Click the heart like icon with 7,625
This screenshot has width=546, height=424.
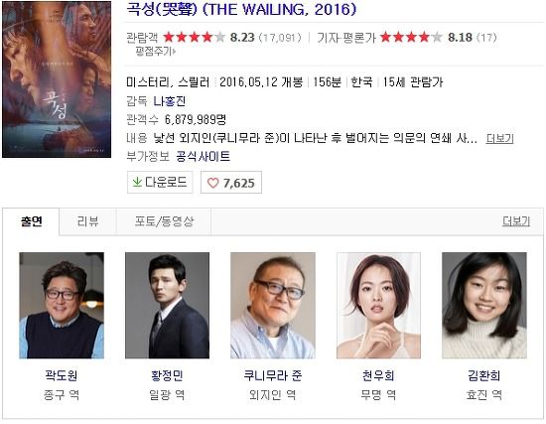click(x=212, y=183)
